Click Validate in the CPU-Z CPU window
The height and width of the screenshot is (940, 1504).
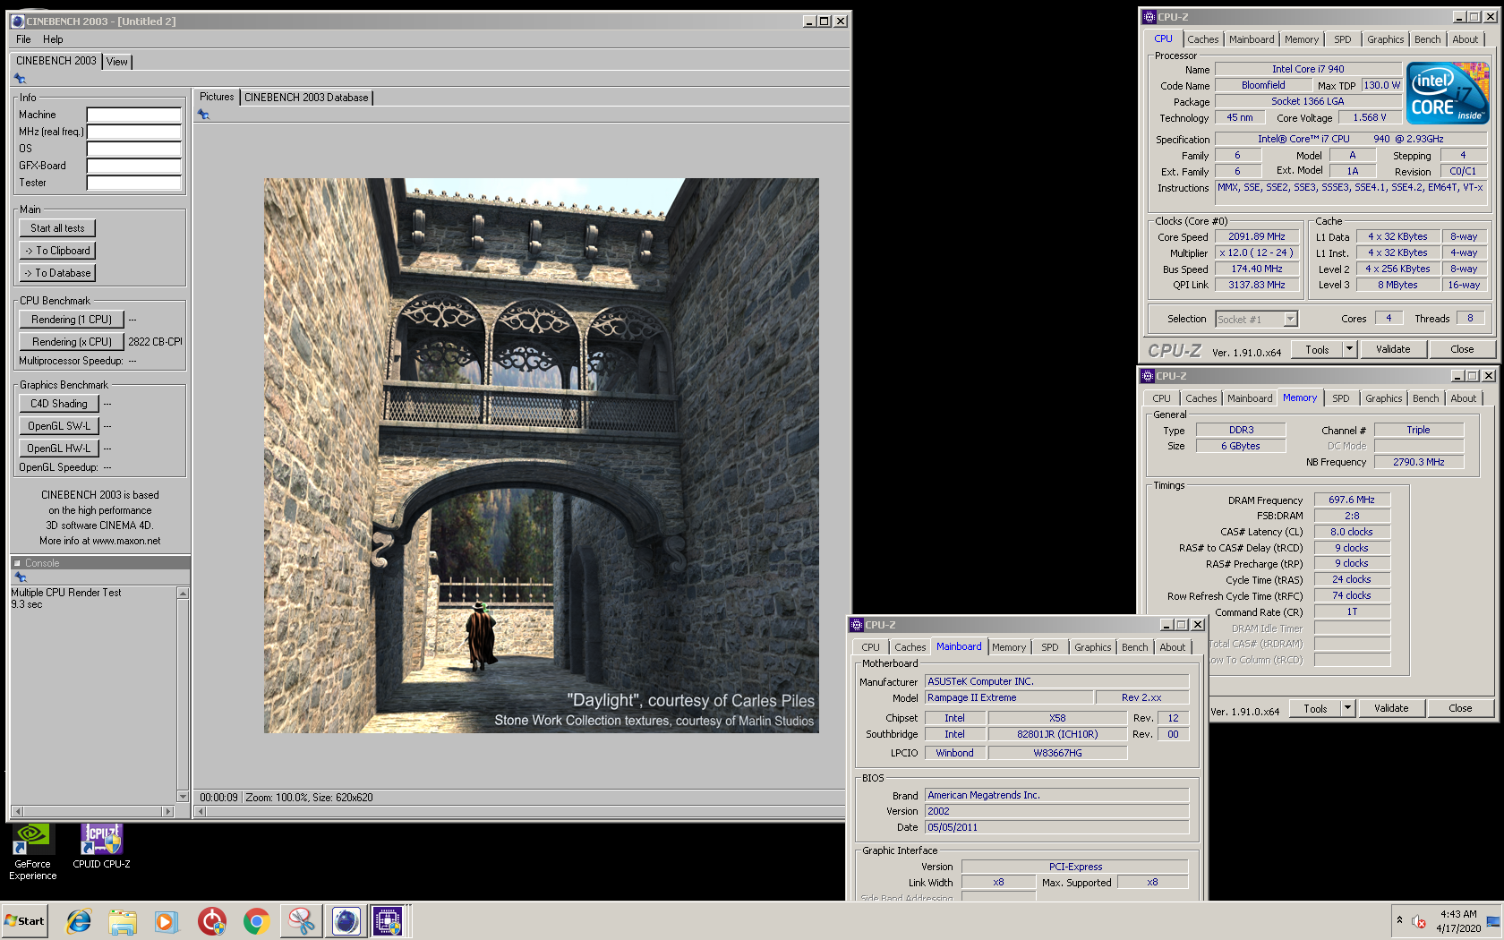click(x=1392, y=349)
